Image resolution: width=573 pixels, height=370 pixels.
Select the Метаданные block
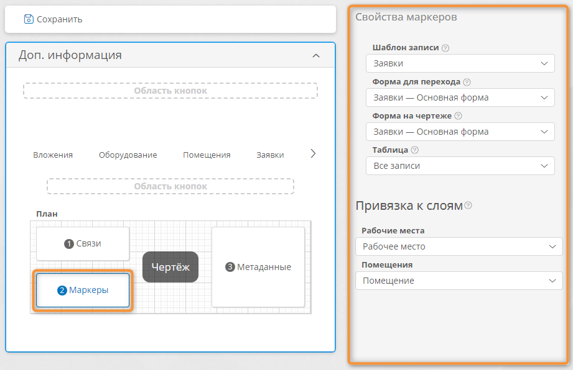[258, 267]
